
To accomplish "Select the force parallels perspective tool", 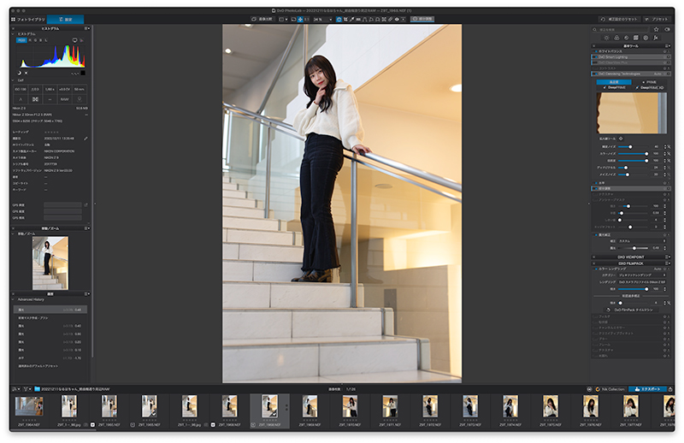I will pos(365,19).
